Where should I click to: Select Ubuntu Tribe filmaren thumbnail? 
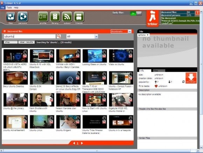coord(95,122)
